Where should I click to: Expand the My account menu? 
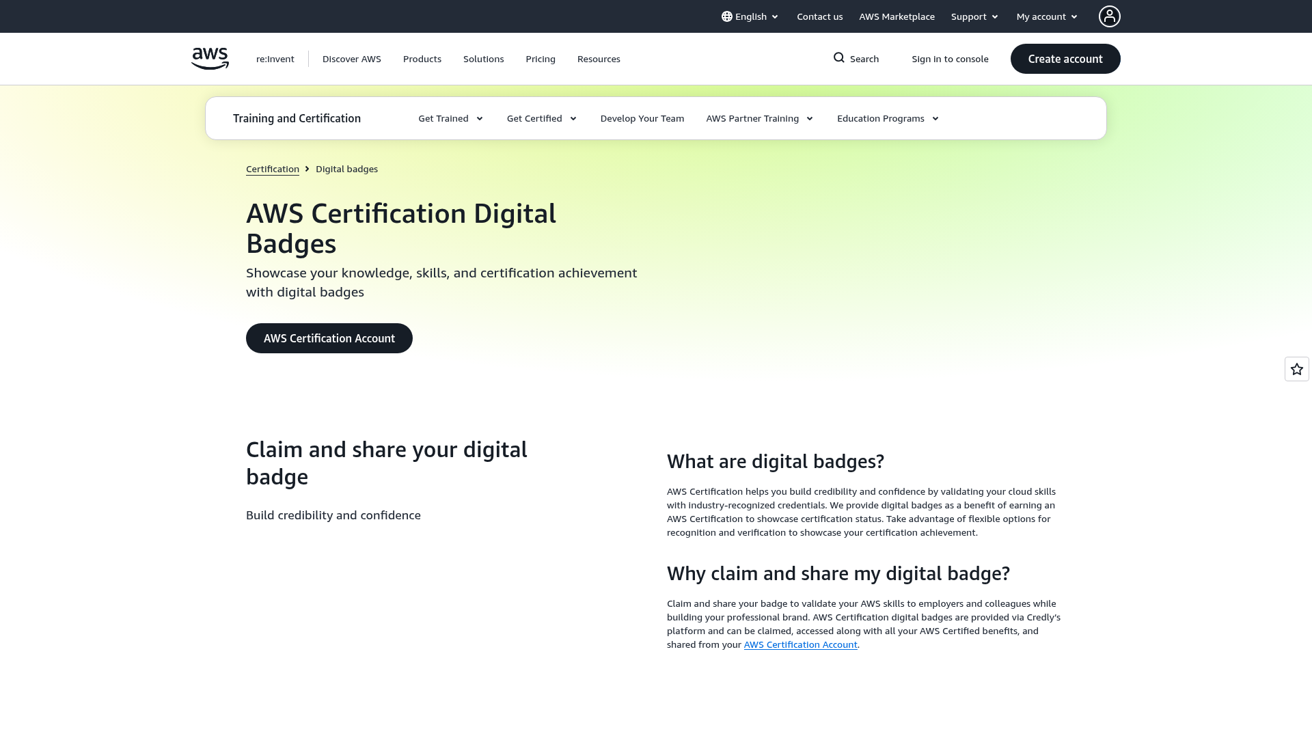[x=1047, y=16]
